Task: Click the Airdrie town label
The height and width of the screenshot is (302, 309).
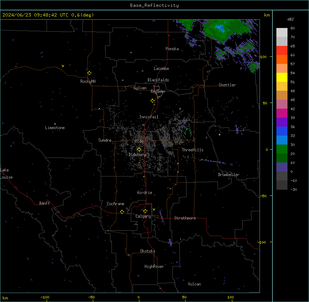Action: pyautogui.click(x=145, y=193)
